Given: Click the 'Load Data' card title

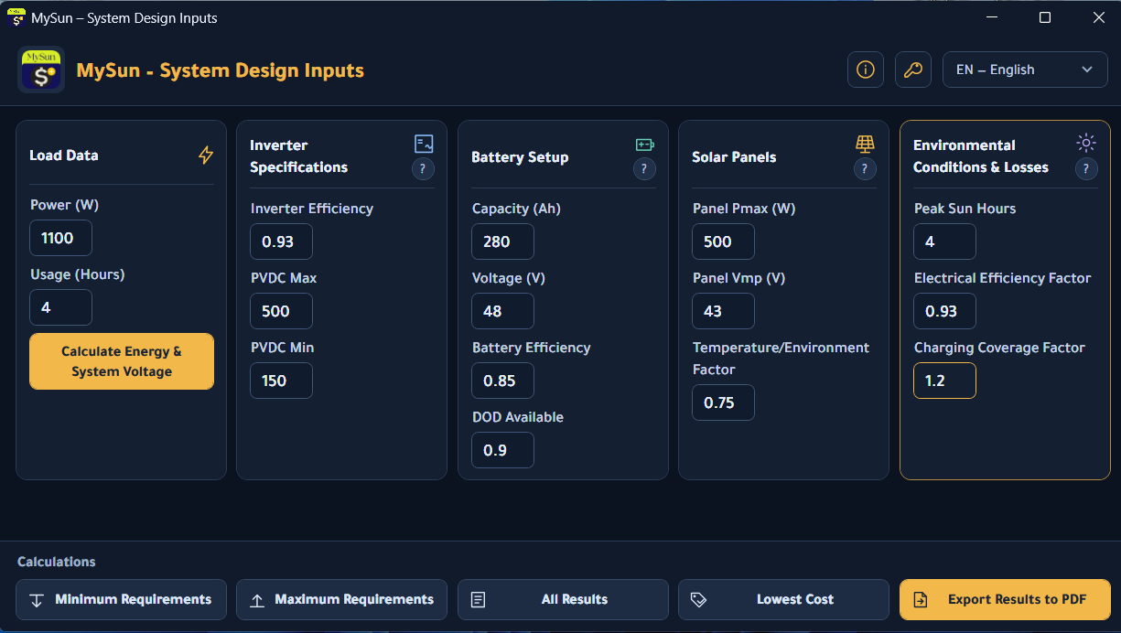Looking at the screenshot, I should coord(64,156).
